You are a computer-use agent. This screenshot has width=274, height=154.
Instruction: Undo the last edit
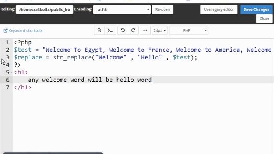click(x=123, y=30)
